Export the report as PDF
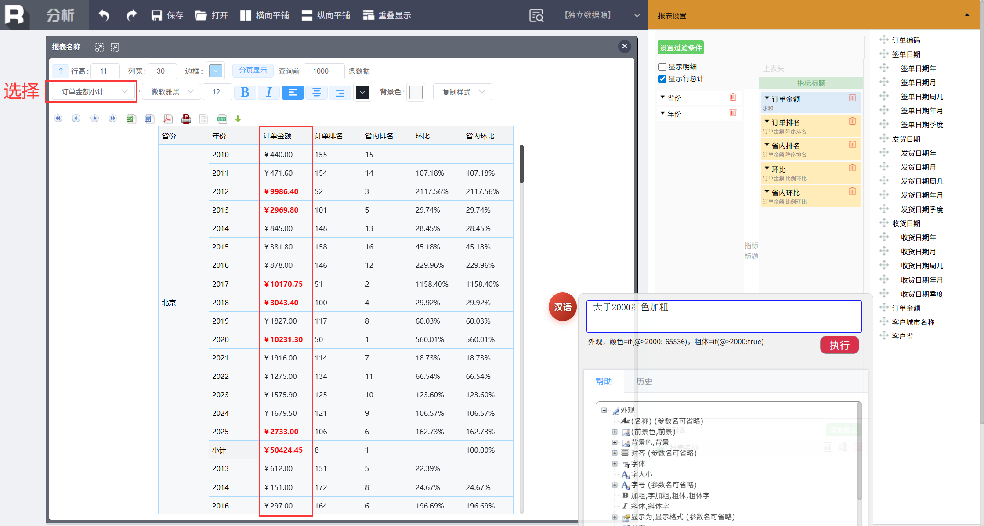Image resolution: width=984 pixels, height=526 pixels. (x=168, y=119)
